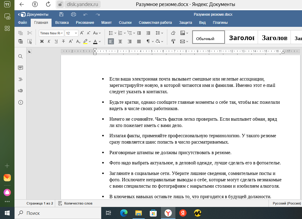Increase font size button

(82, 33)
